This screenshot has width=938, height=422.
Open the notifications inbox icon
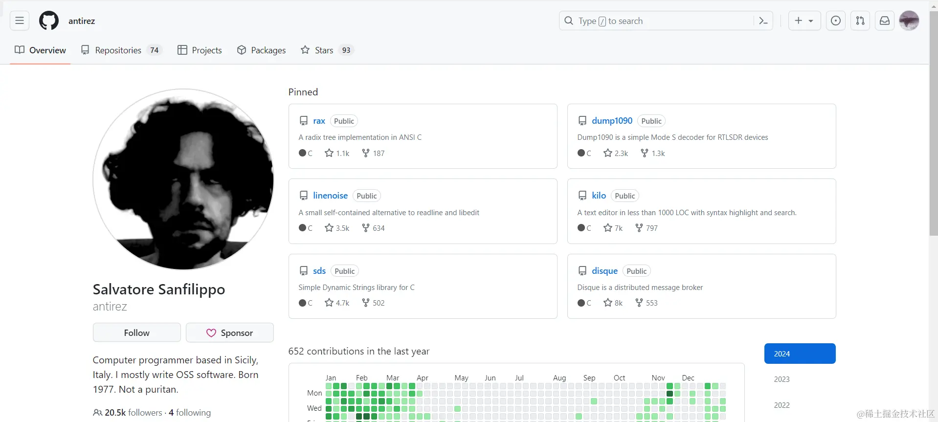pyautogui.click(x=885, y=21)
